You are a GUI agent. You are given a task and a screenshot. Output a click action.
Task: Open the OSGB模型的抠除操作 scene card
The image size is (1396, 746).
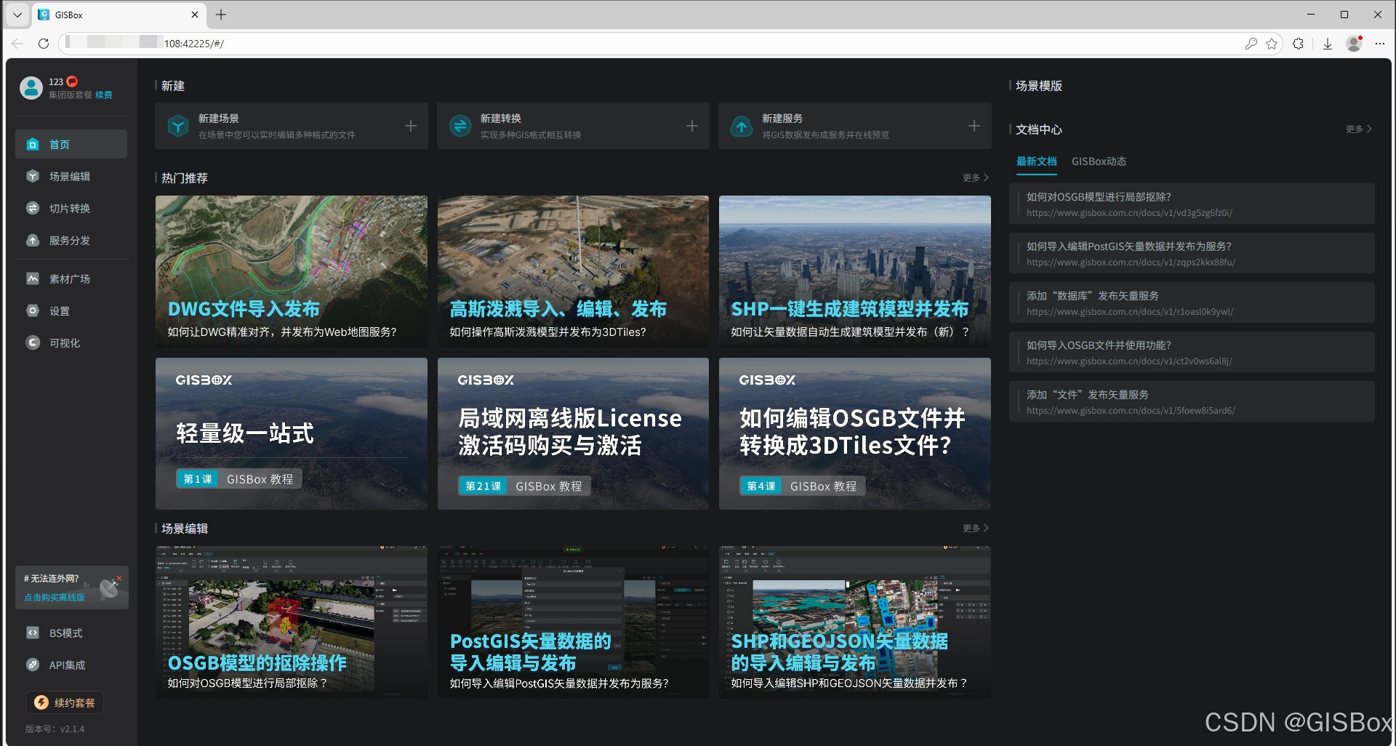pyautogui.click(x=292, y=622)
